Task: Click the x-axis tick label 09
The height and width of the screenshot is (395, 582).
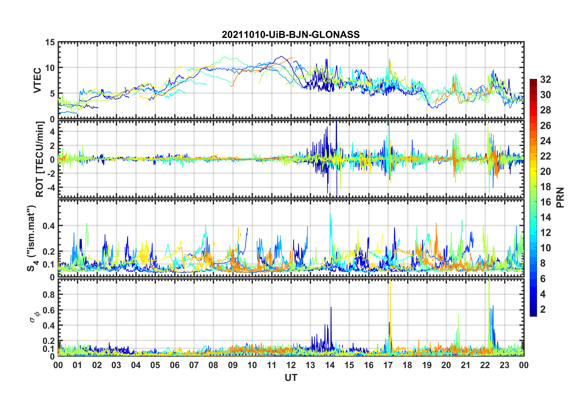Action: (233, 365)
